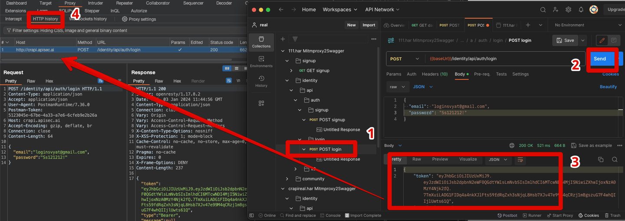Open collections more options ellipsis
The height and width of the screenshot is (221, 625).
pyautogui.click(x=374, y=39)
